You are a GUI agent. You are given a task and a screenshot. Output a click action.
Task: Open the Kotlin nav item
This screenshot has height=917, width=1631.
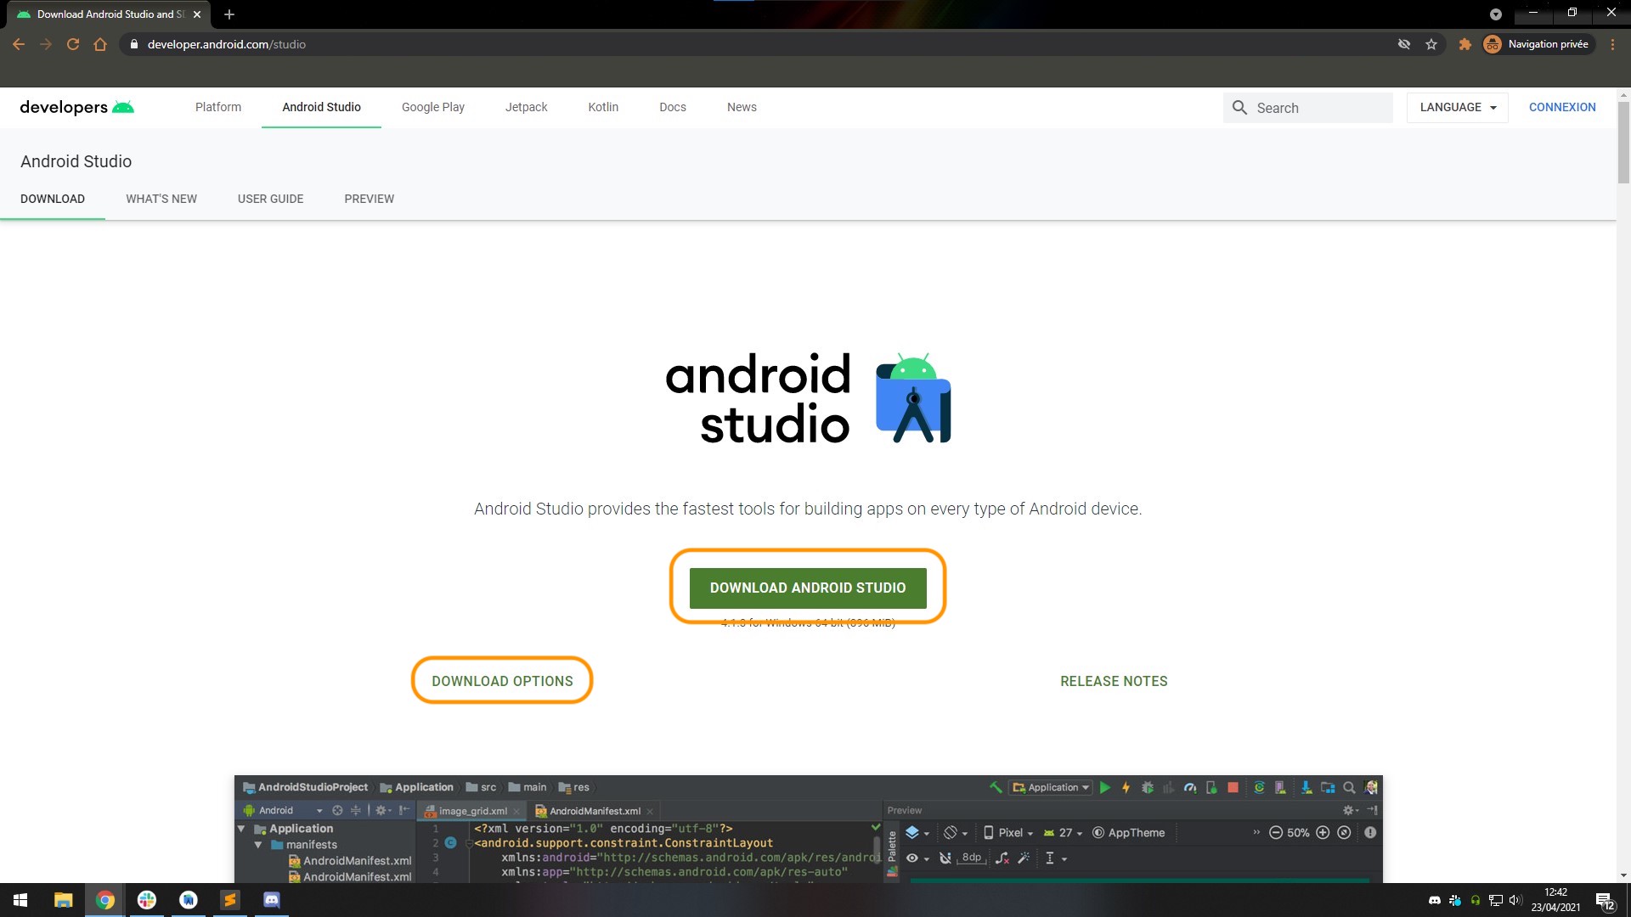603,107
